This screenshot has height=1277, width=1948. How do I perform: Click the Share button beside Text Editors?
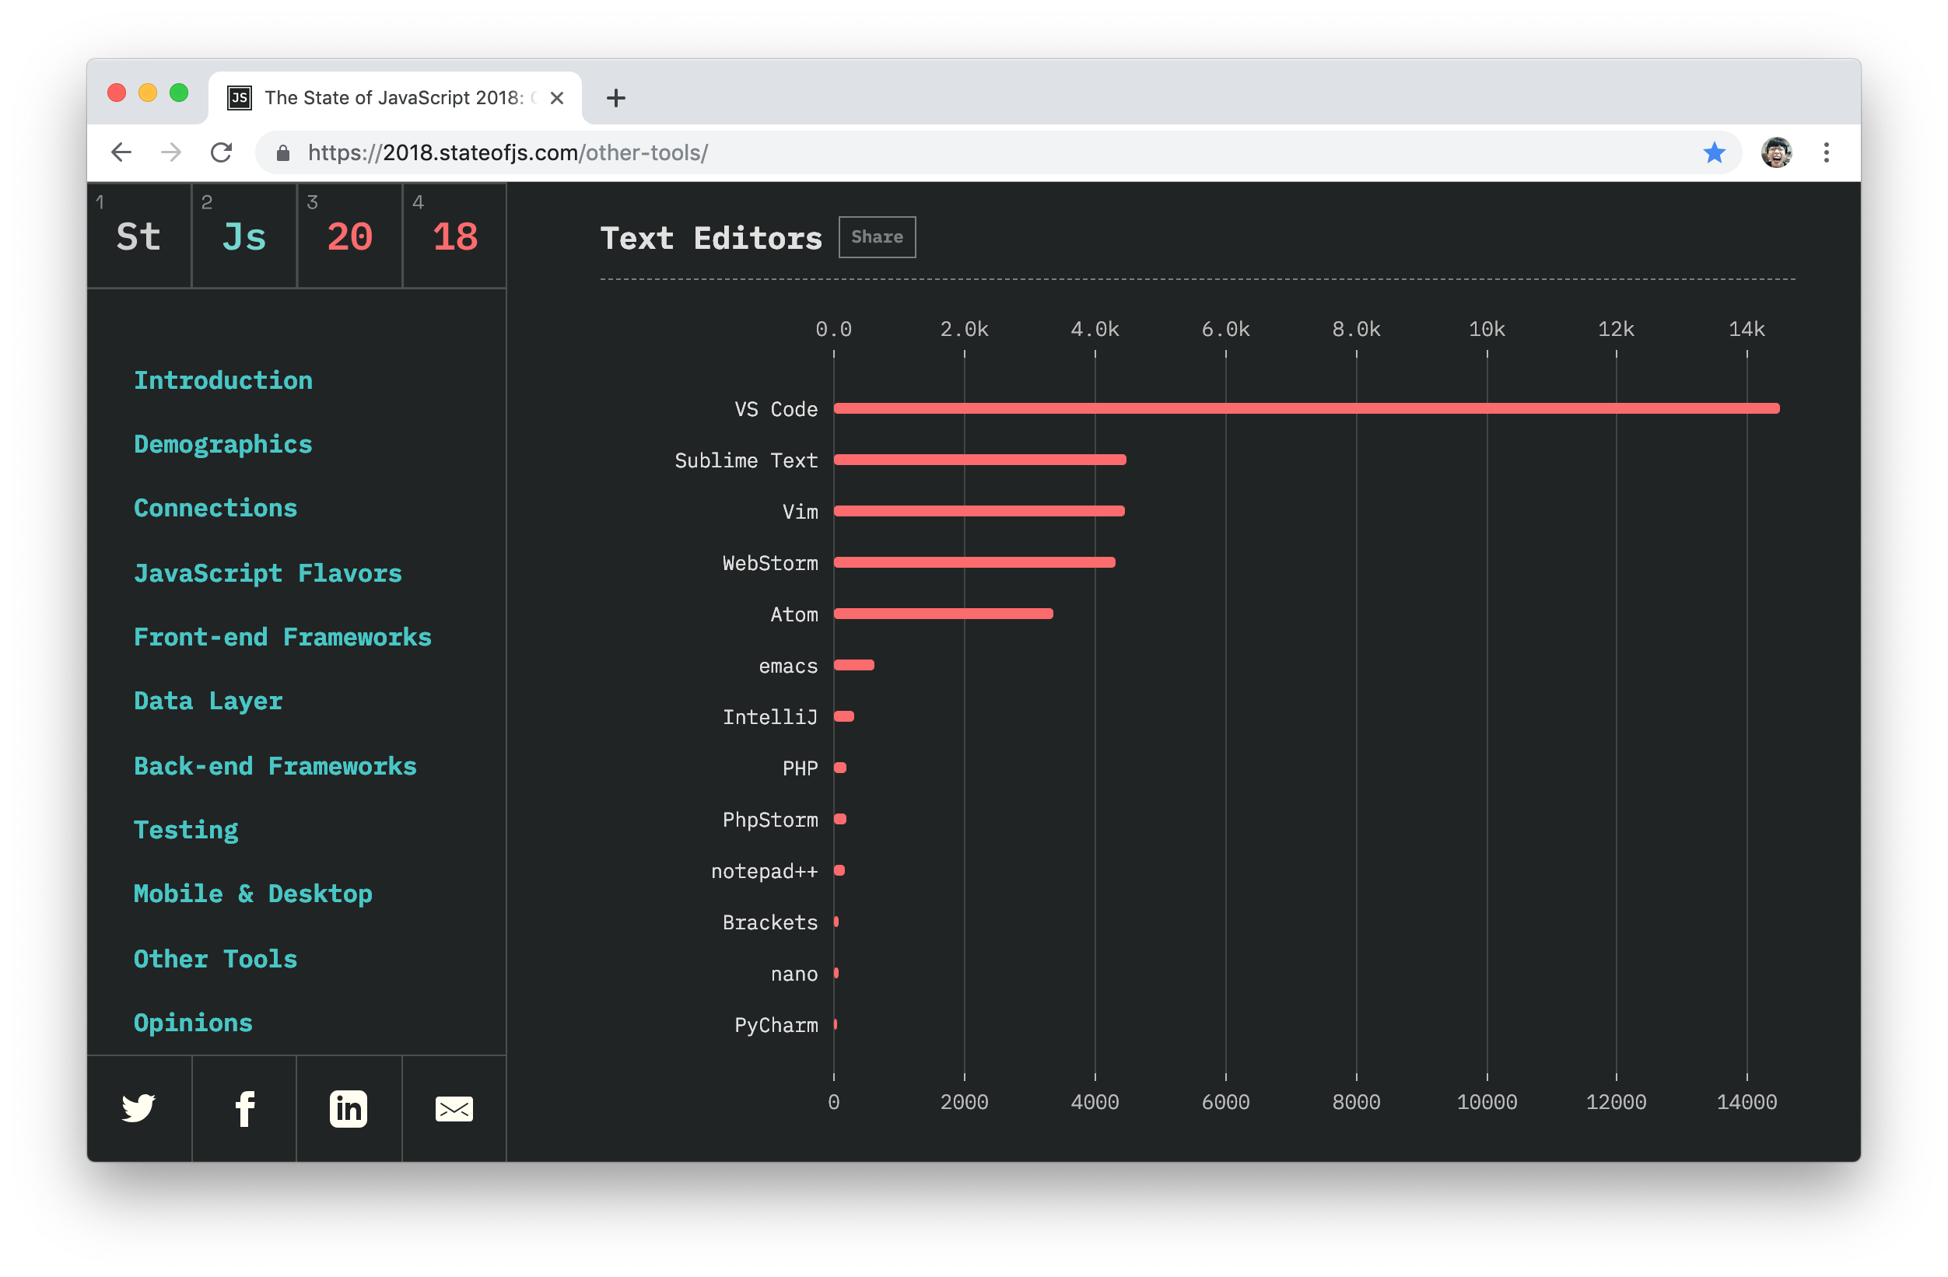(877, 237)
